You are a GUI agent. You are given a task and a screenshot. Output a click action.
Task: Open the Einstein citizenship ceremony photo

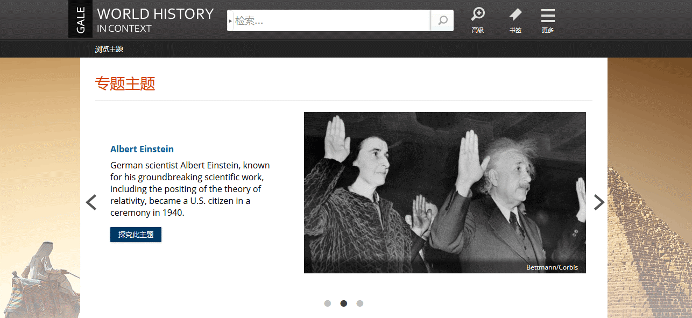pyautogui.click(x=445, y=193)
